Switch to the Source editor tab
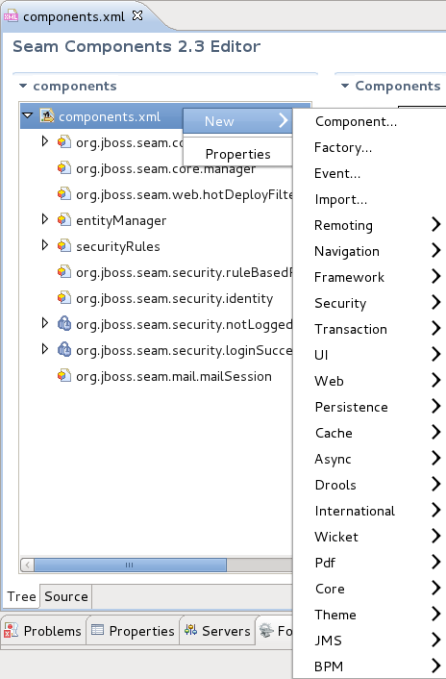Viewport: 446px width, 679px height. coord(65,596)
